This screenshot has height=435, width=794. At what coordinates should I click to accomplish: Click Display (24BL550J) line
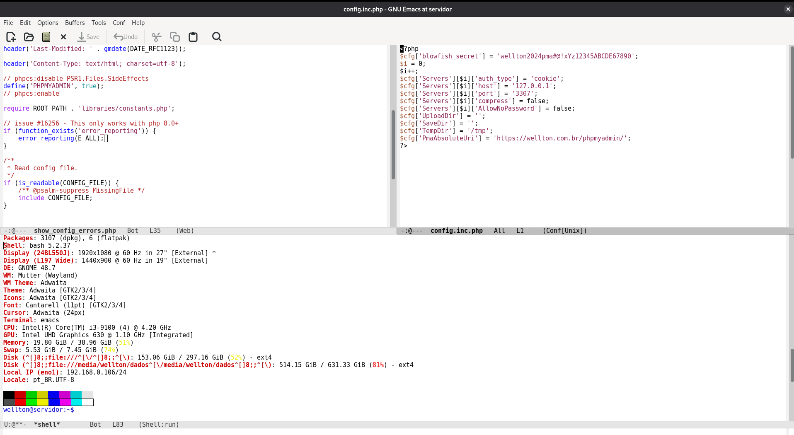[109, 253]
